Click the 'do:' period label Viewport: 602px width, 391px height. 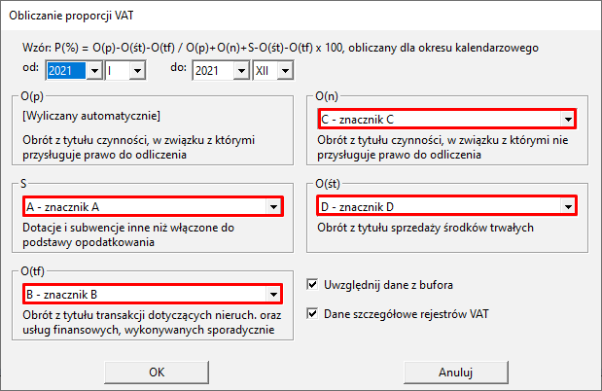coord(177,70)
